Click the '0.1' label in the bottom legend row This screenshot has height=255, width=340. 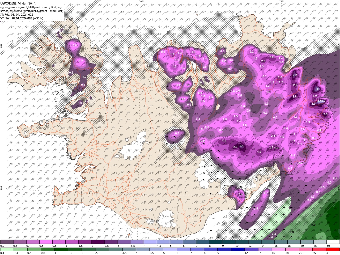pyautogui.click(x=2, y=253)
